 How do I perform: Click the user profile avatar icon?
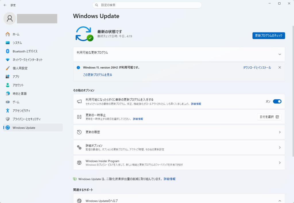(9, 19)
